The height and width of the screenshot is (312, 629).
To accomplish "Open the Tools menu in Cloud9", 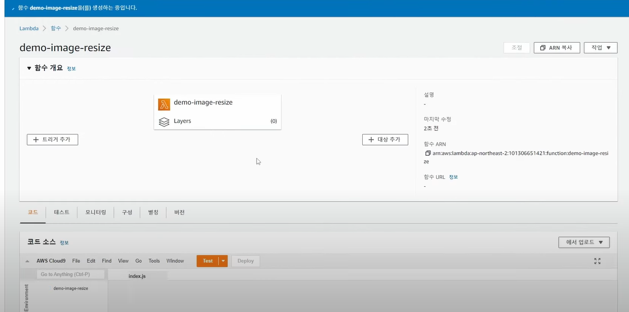I will [x=154, y=261].
